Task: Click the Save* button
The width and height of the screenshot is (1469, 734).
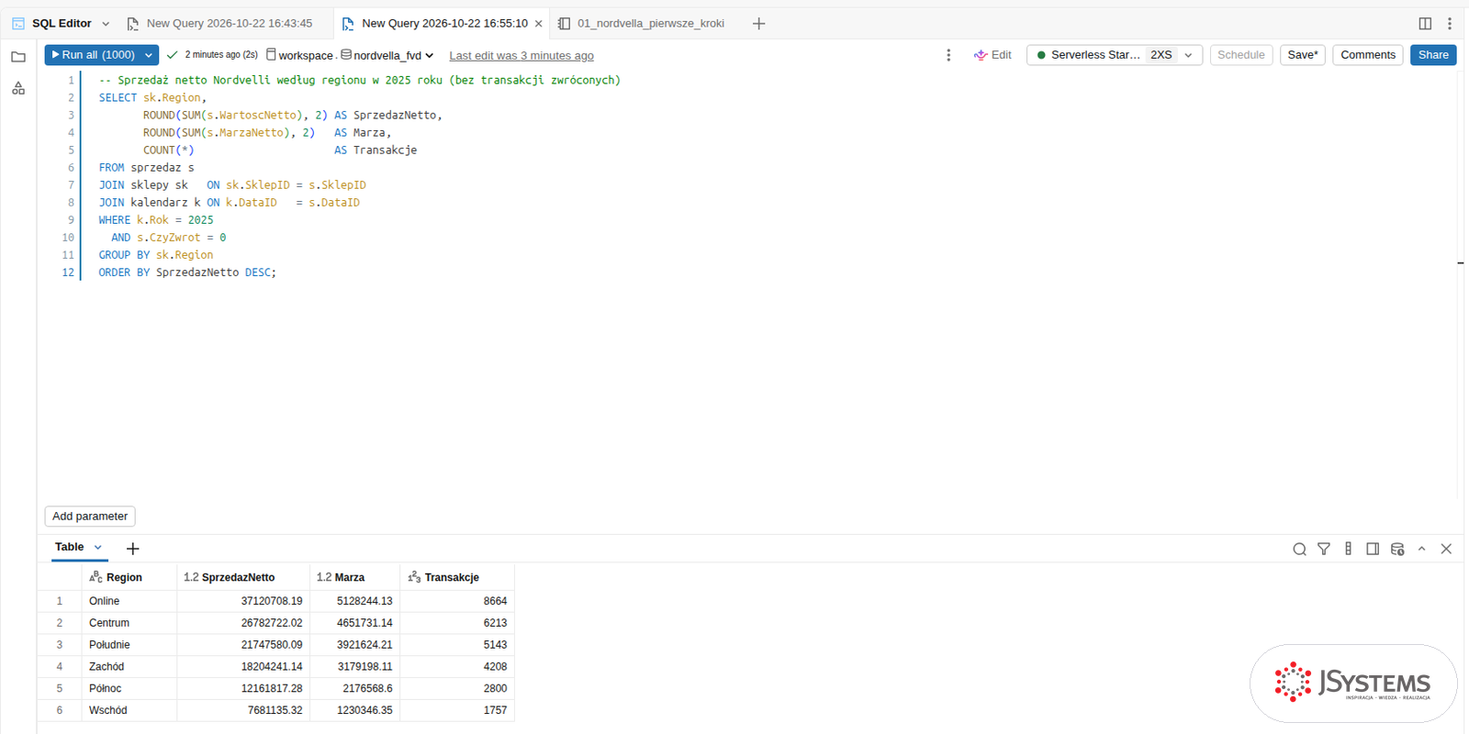Action: pyautogui.click(x=1302, y=55)
